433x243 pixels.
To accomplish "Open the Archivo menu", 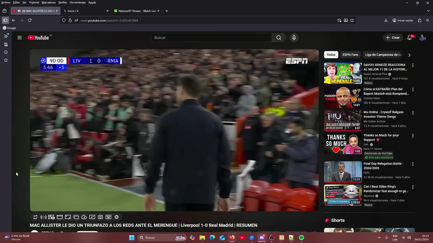I will click(x=6, y=2).
